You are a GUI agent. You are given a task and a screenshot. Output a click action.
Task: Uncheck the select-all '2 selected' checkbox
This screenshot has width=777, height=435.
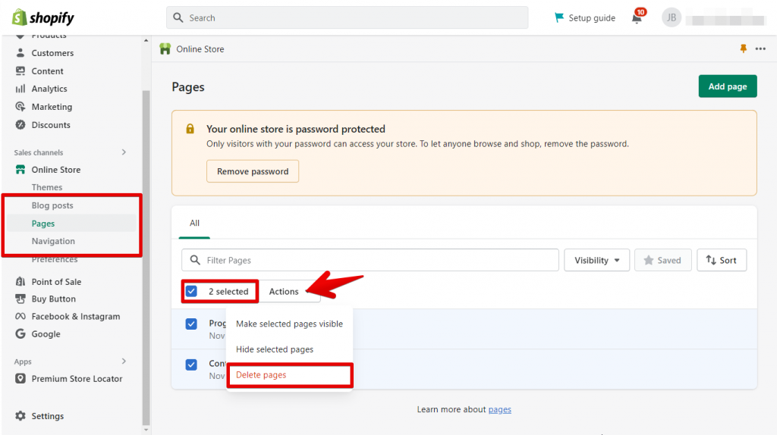click(x=192, y=291)
